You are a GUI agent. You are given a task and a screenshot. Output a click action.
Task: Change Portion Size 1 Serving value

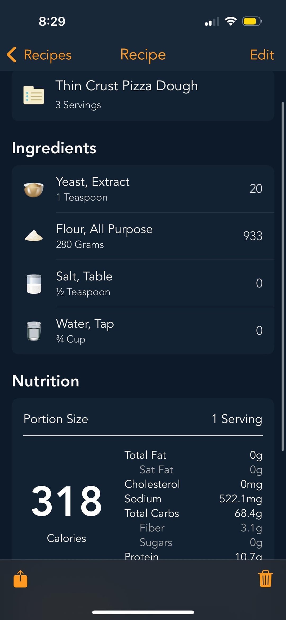pyautogui.click(x=237, y=419)
